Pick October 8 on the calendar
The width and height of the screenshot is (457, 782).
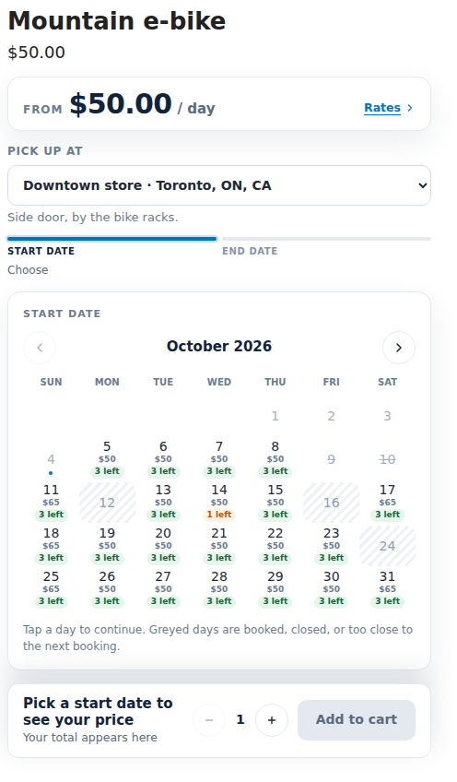coord(275,459)
